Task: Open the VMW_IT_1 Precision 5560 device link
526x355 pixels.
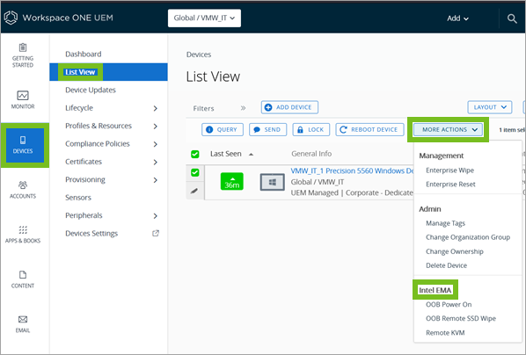Action: [352, 171]
